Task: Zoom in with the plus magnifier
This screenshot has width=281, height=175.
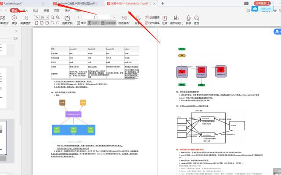Action: point(58,18)
